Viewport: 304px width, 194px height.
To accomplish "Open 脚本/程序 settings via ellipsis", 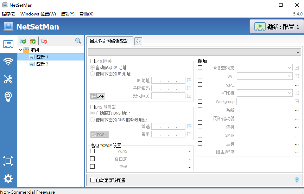I will 297,153.
